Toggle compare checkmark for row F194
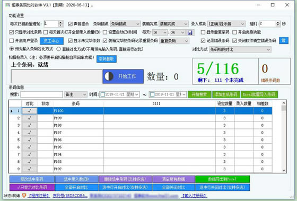 29,154
